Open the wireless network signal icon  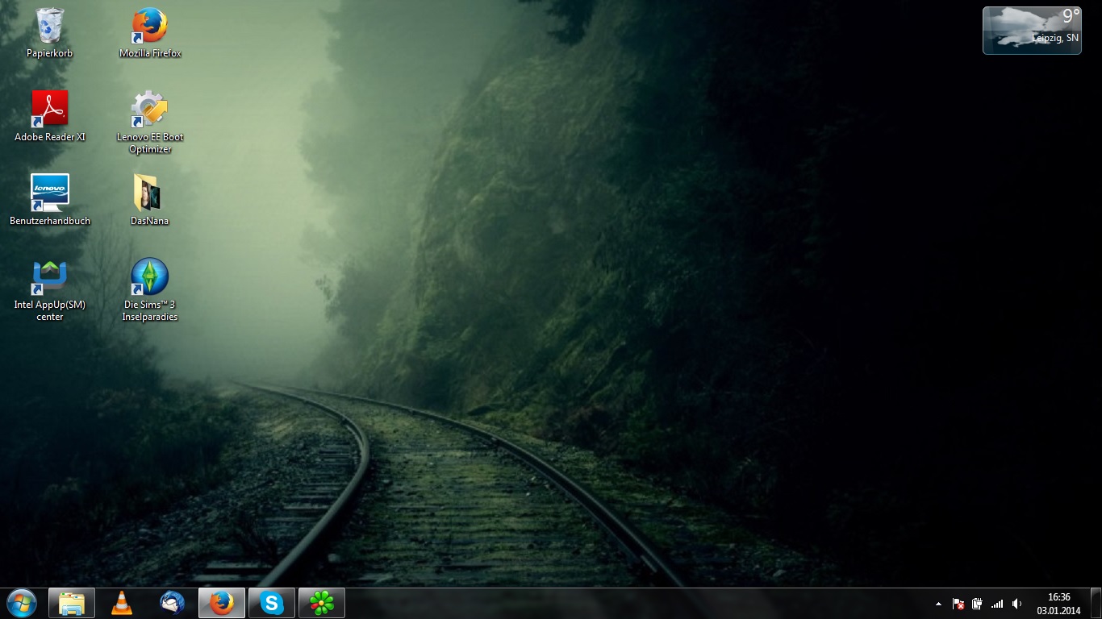click(x=997, y=604)
